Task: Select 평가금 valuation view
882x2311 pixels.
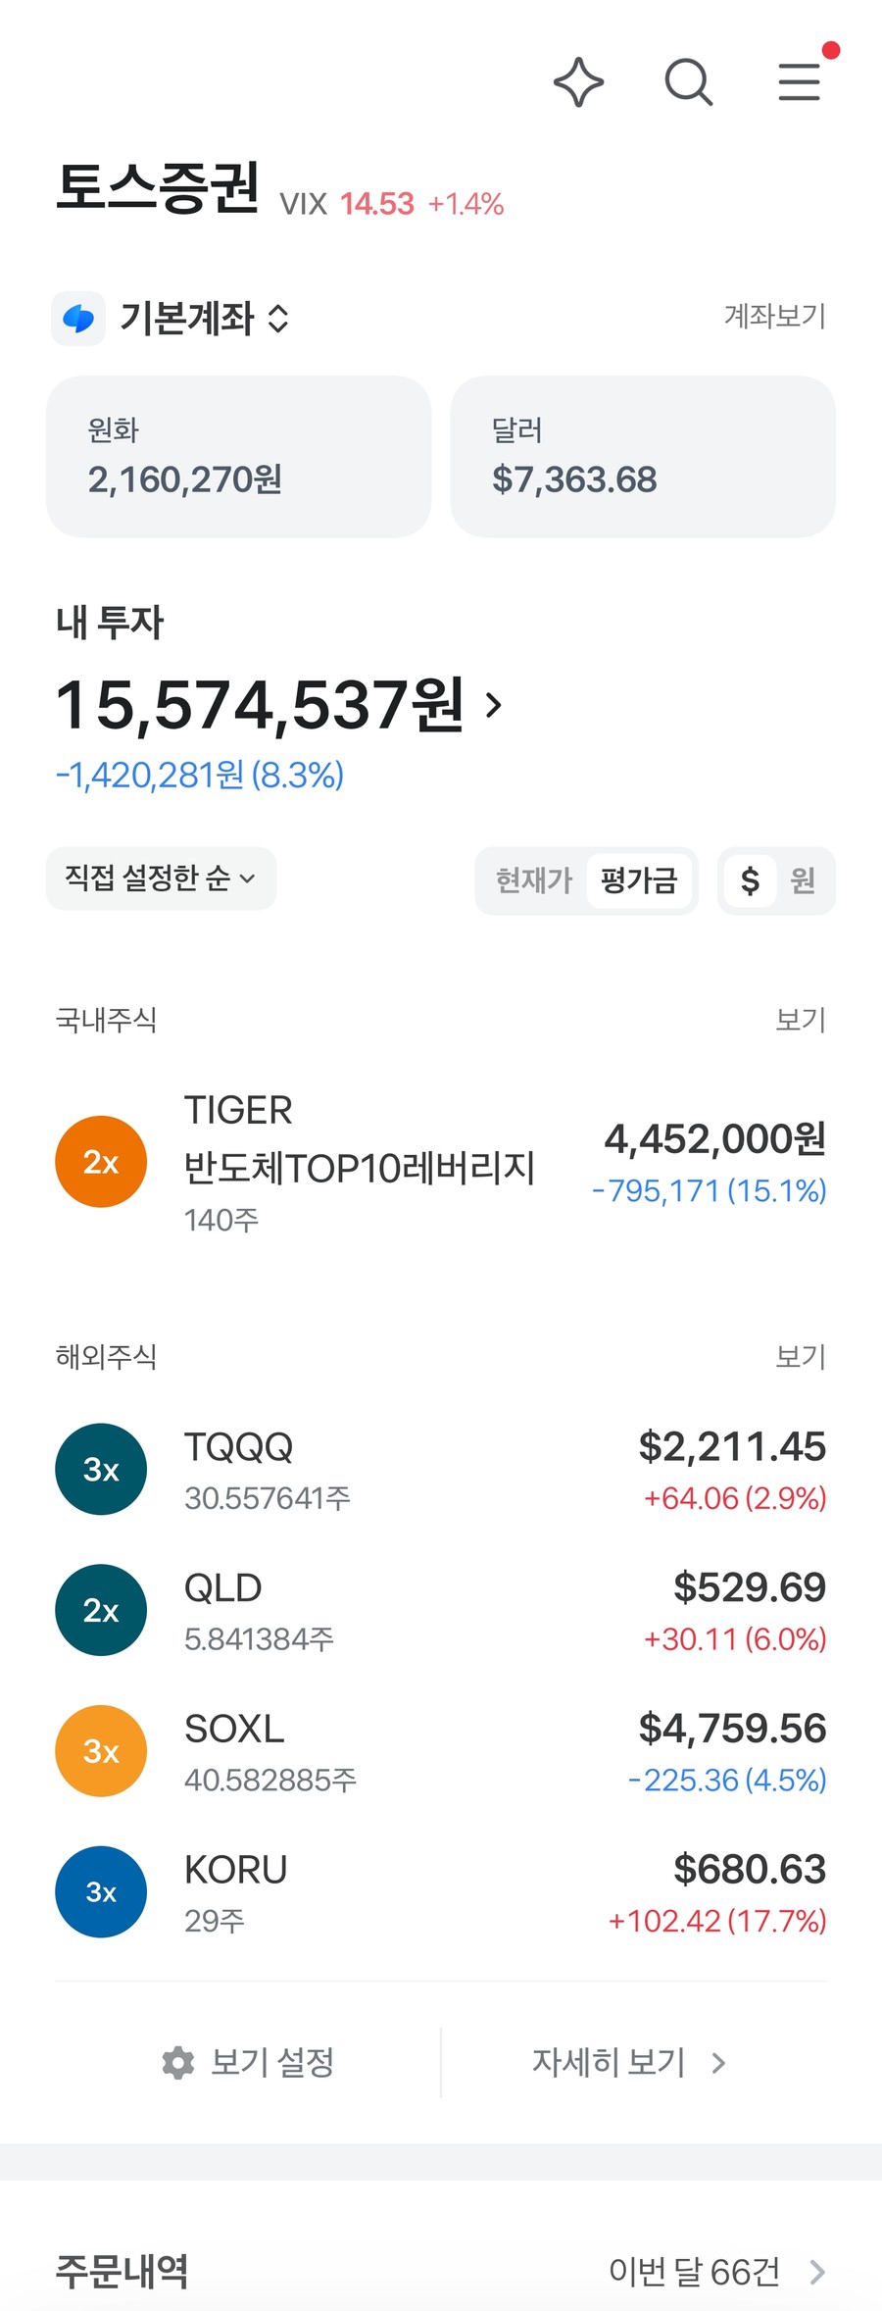Action: [x=639, y=880]
